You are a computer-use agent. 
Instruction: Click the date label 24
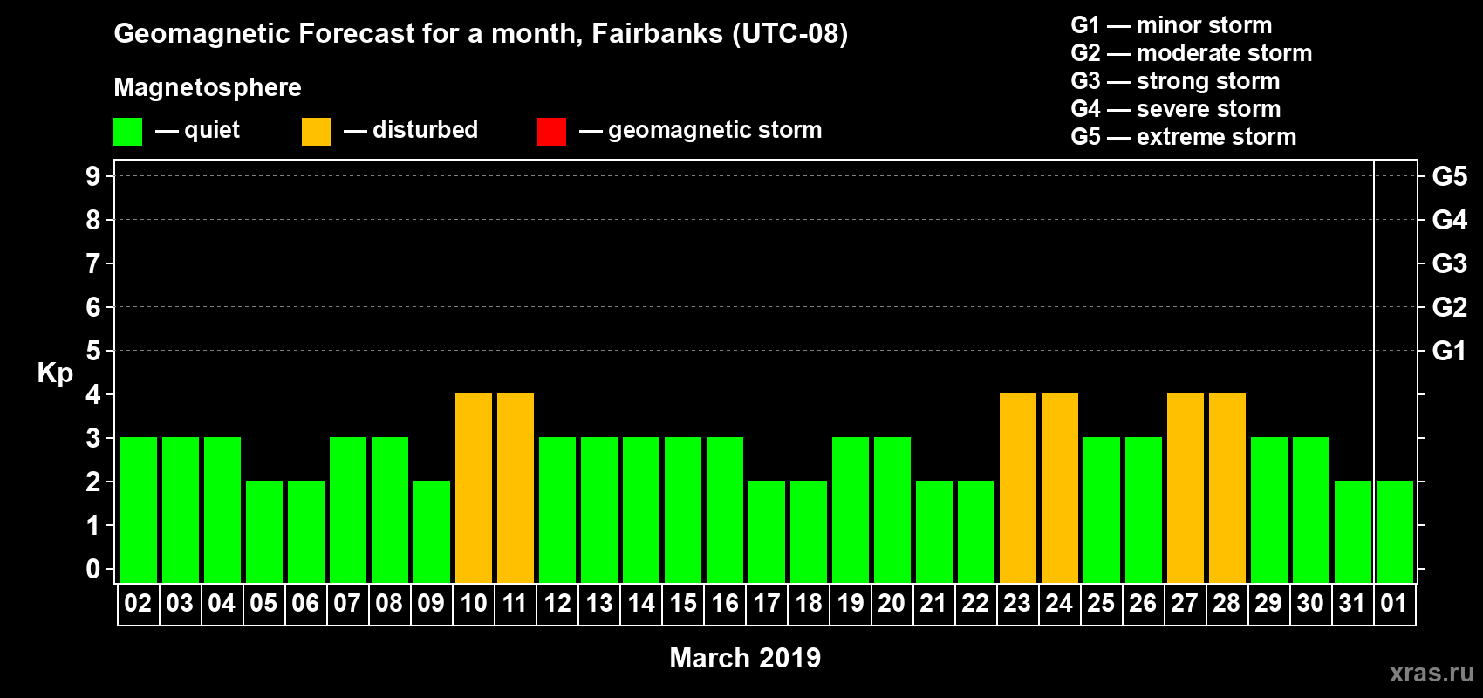click(1059, 603)
